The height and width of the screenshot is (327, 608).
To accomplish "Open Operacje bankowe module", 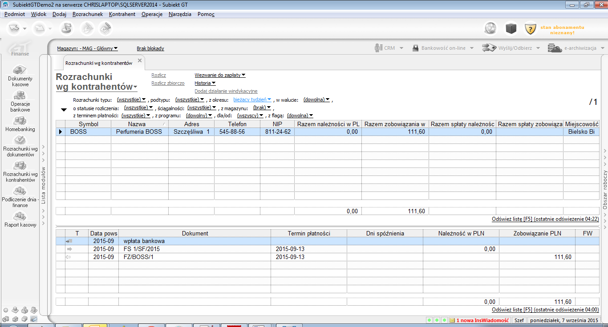I will [20, 101].
